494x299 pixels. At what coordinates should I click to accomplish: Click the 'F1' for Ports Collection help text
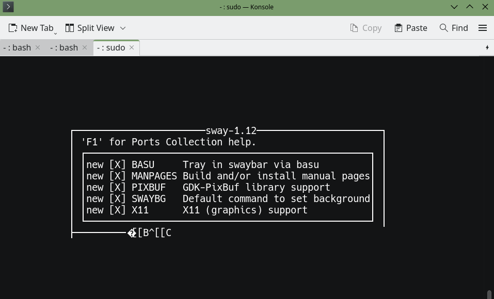(169, 142)
